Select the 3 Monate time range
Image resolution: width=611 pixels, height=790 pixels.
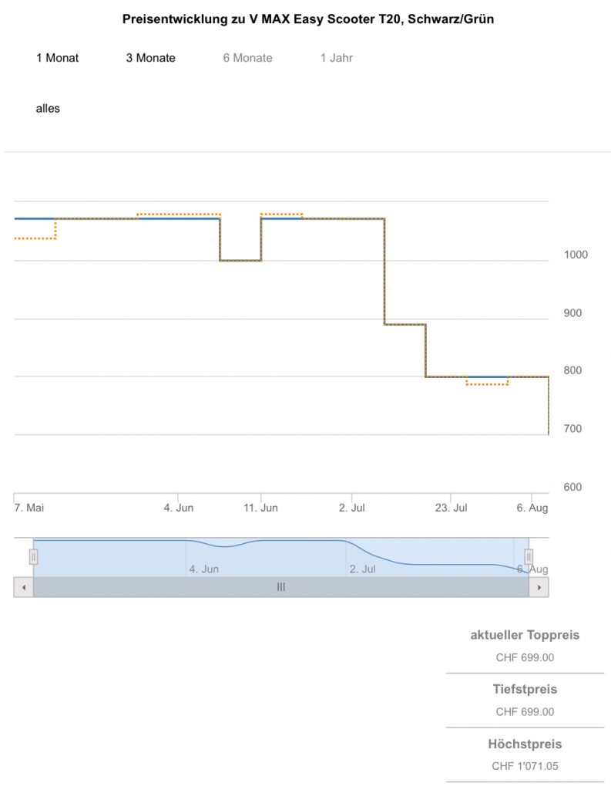[x=150, y=58]
